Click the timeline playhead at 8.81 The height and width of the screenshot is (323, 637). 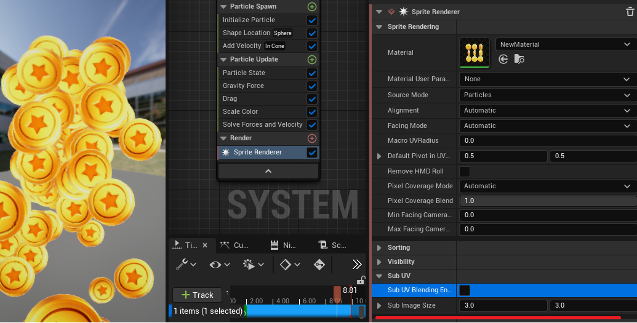337,293
